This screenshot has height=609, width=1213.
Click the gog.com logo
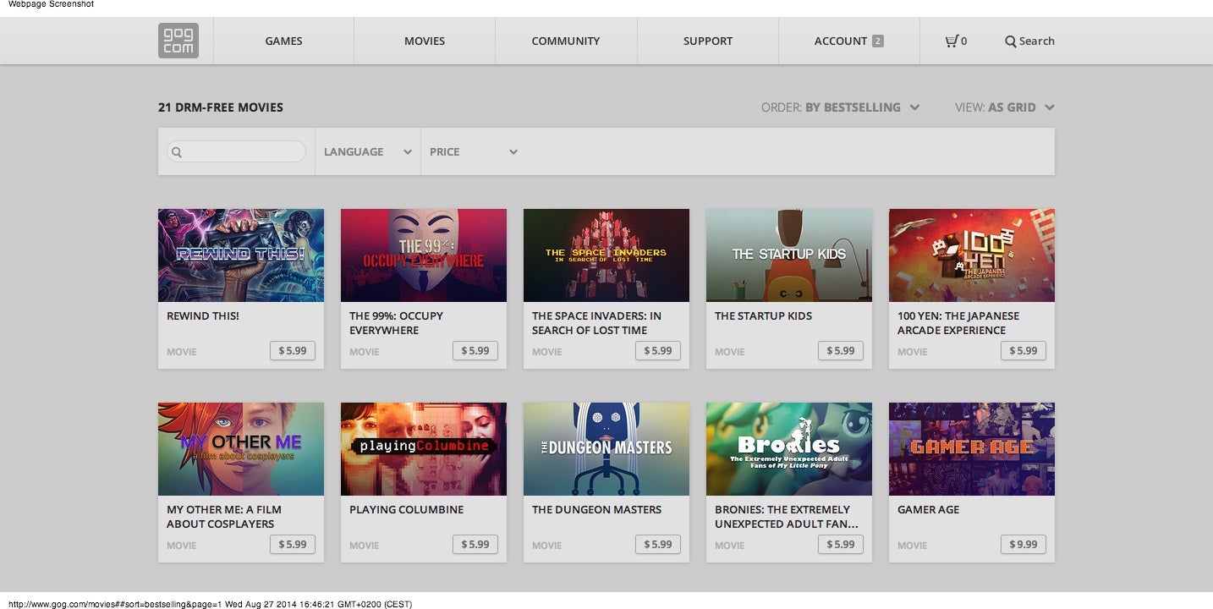click(178, 41)
